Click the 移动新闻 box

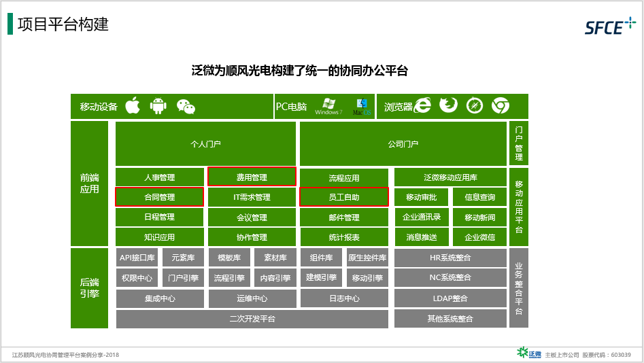pos(479,218)
